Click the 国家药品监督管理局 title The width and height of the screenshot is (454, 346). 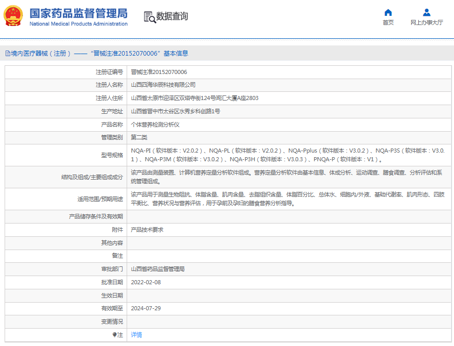click(79, 13)
